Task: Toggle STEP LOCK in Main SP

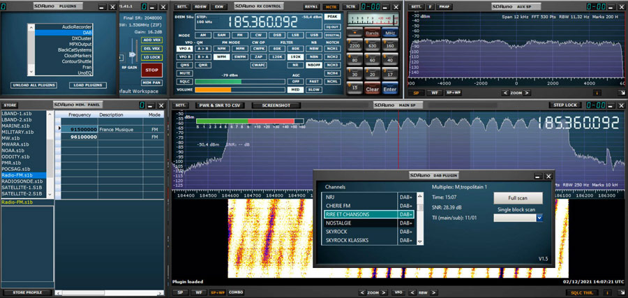Action: [x=565, y=105]
